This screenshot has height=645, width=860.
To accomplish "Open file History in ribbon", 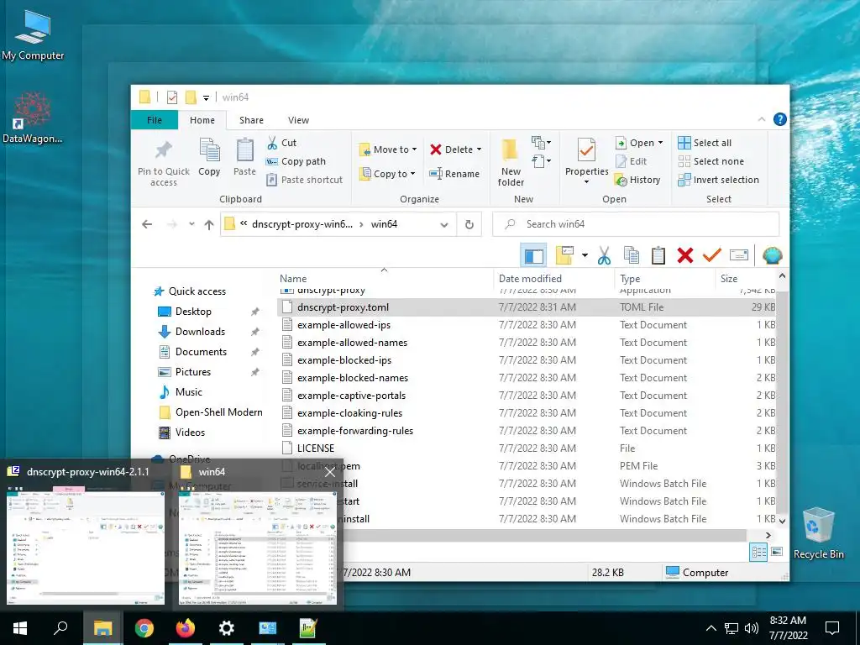I will pos(638,180).
